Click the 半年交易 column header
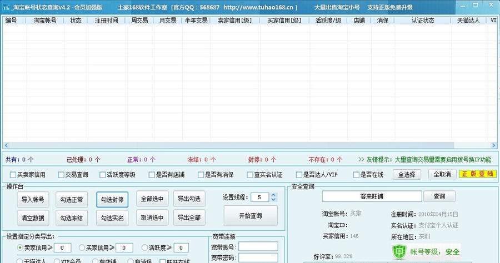Image resolution: width=500 pixels, height=263 pixels. 196,21
